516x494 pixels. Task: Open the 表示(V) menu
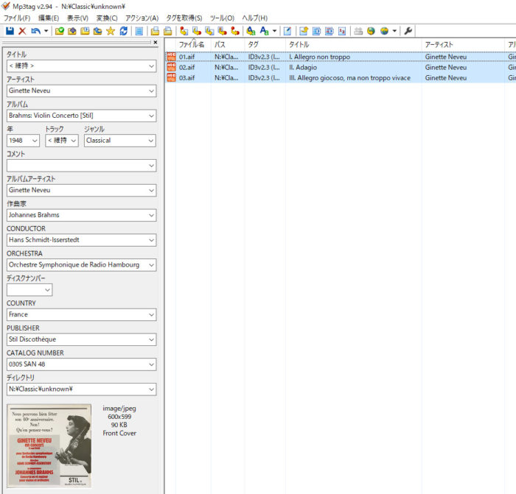point(77,18)
